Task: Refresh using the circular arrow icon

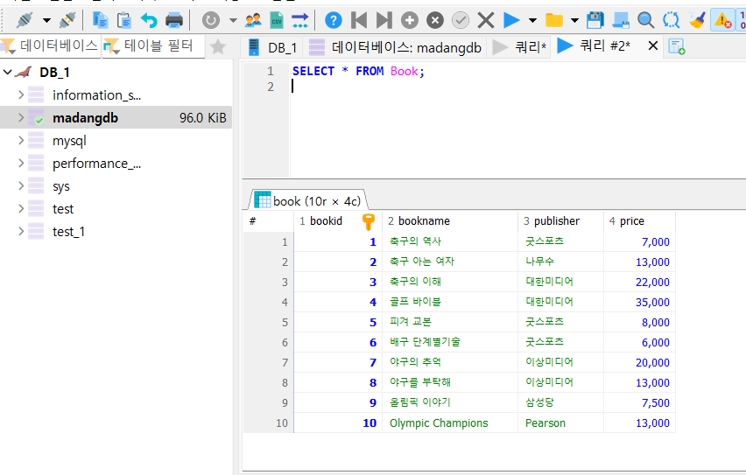Action: [211, 20]
